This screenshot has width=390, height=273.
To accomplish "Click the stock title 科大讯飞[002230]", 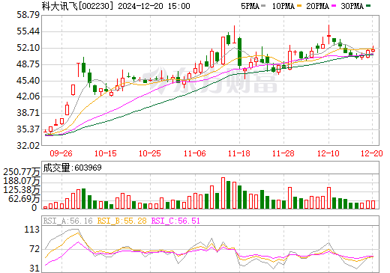I will [x=78, y=6].
